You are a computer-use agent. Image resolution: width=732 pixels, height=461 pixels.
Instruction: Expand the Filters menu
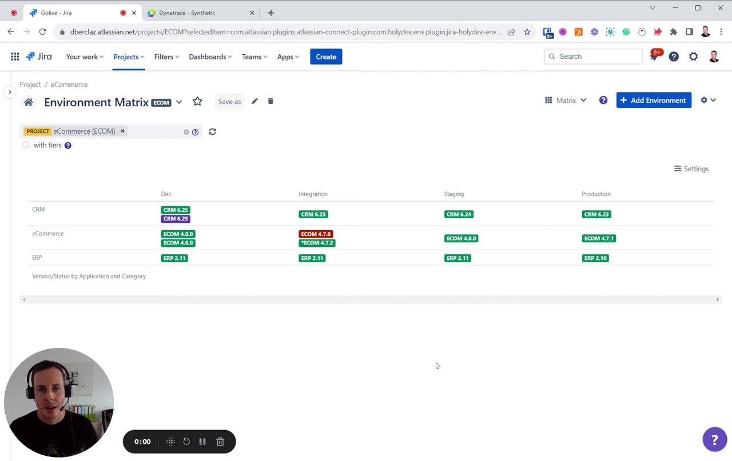click(x=166, y=57)
